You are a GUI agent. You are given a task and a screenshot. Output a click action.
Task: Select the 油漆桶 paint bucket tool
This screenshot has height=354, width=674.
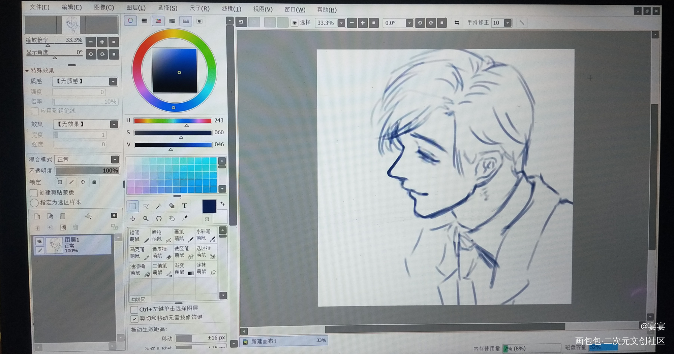point(140,270)
